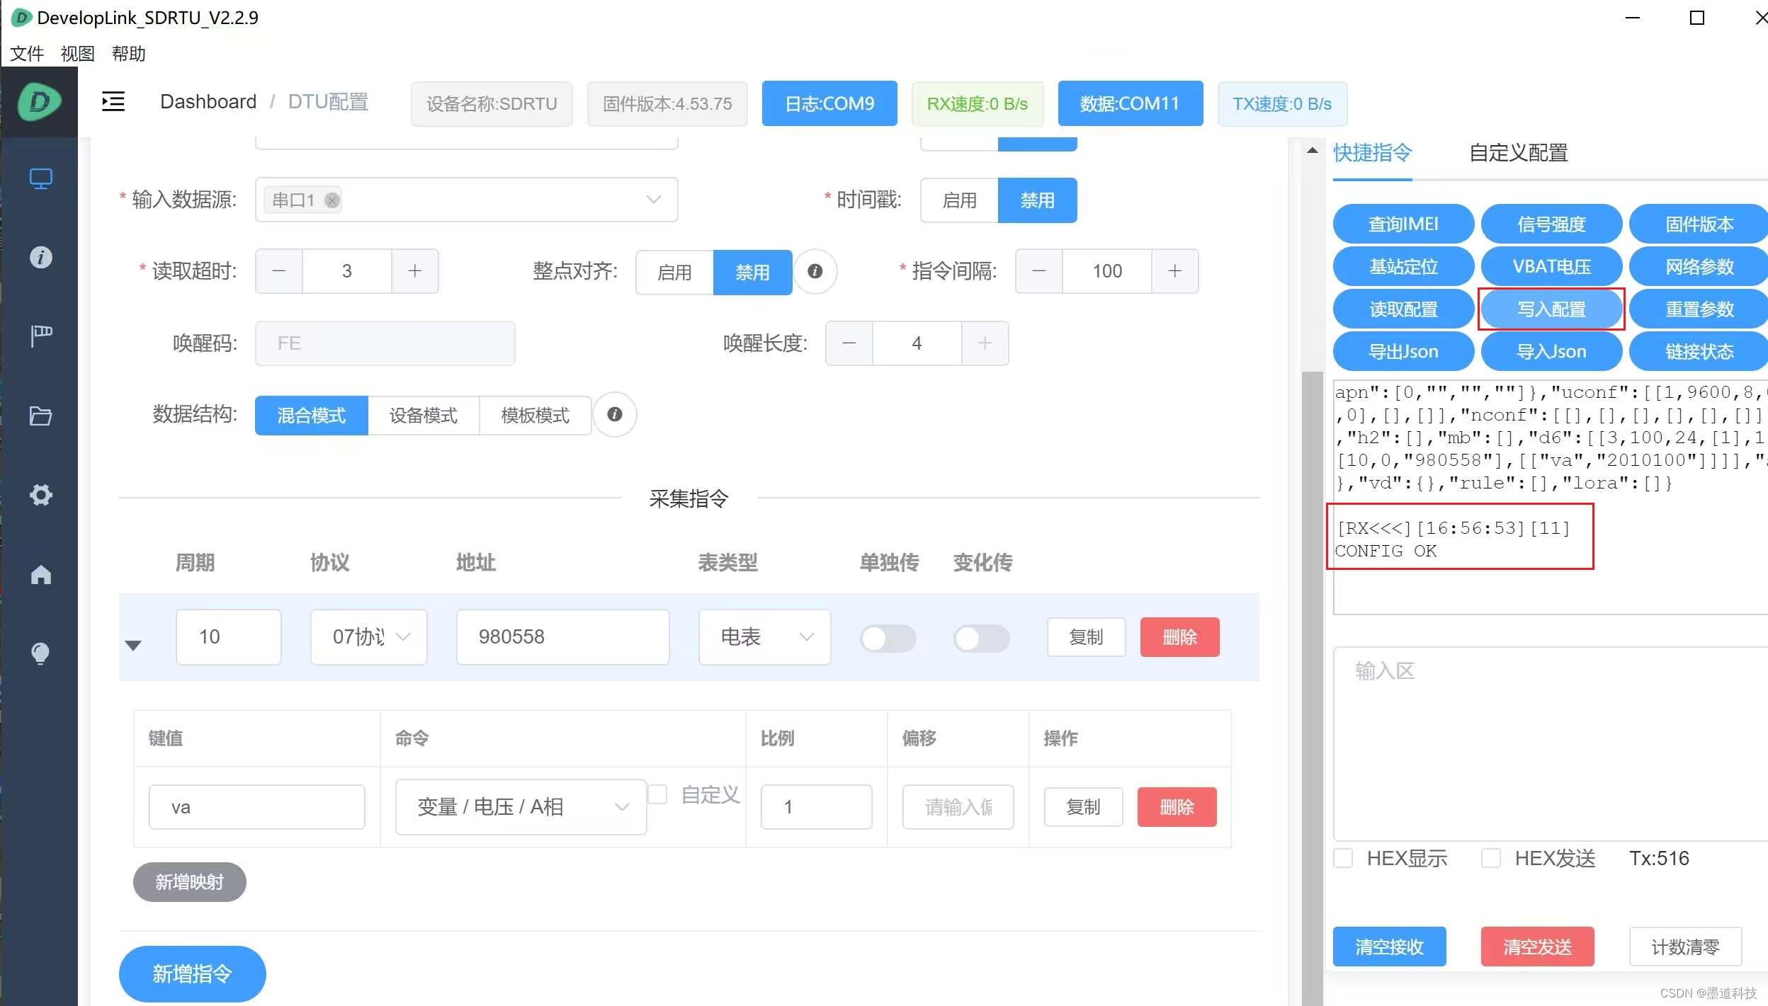Switch to the 自定义配置 tab
The width and height of the screenshot is (1768, 1006).
click(x=1517, y=153)
